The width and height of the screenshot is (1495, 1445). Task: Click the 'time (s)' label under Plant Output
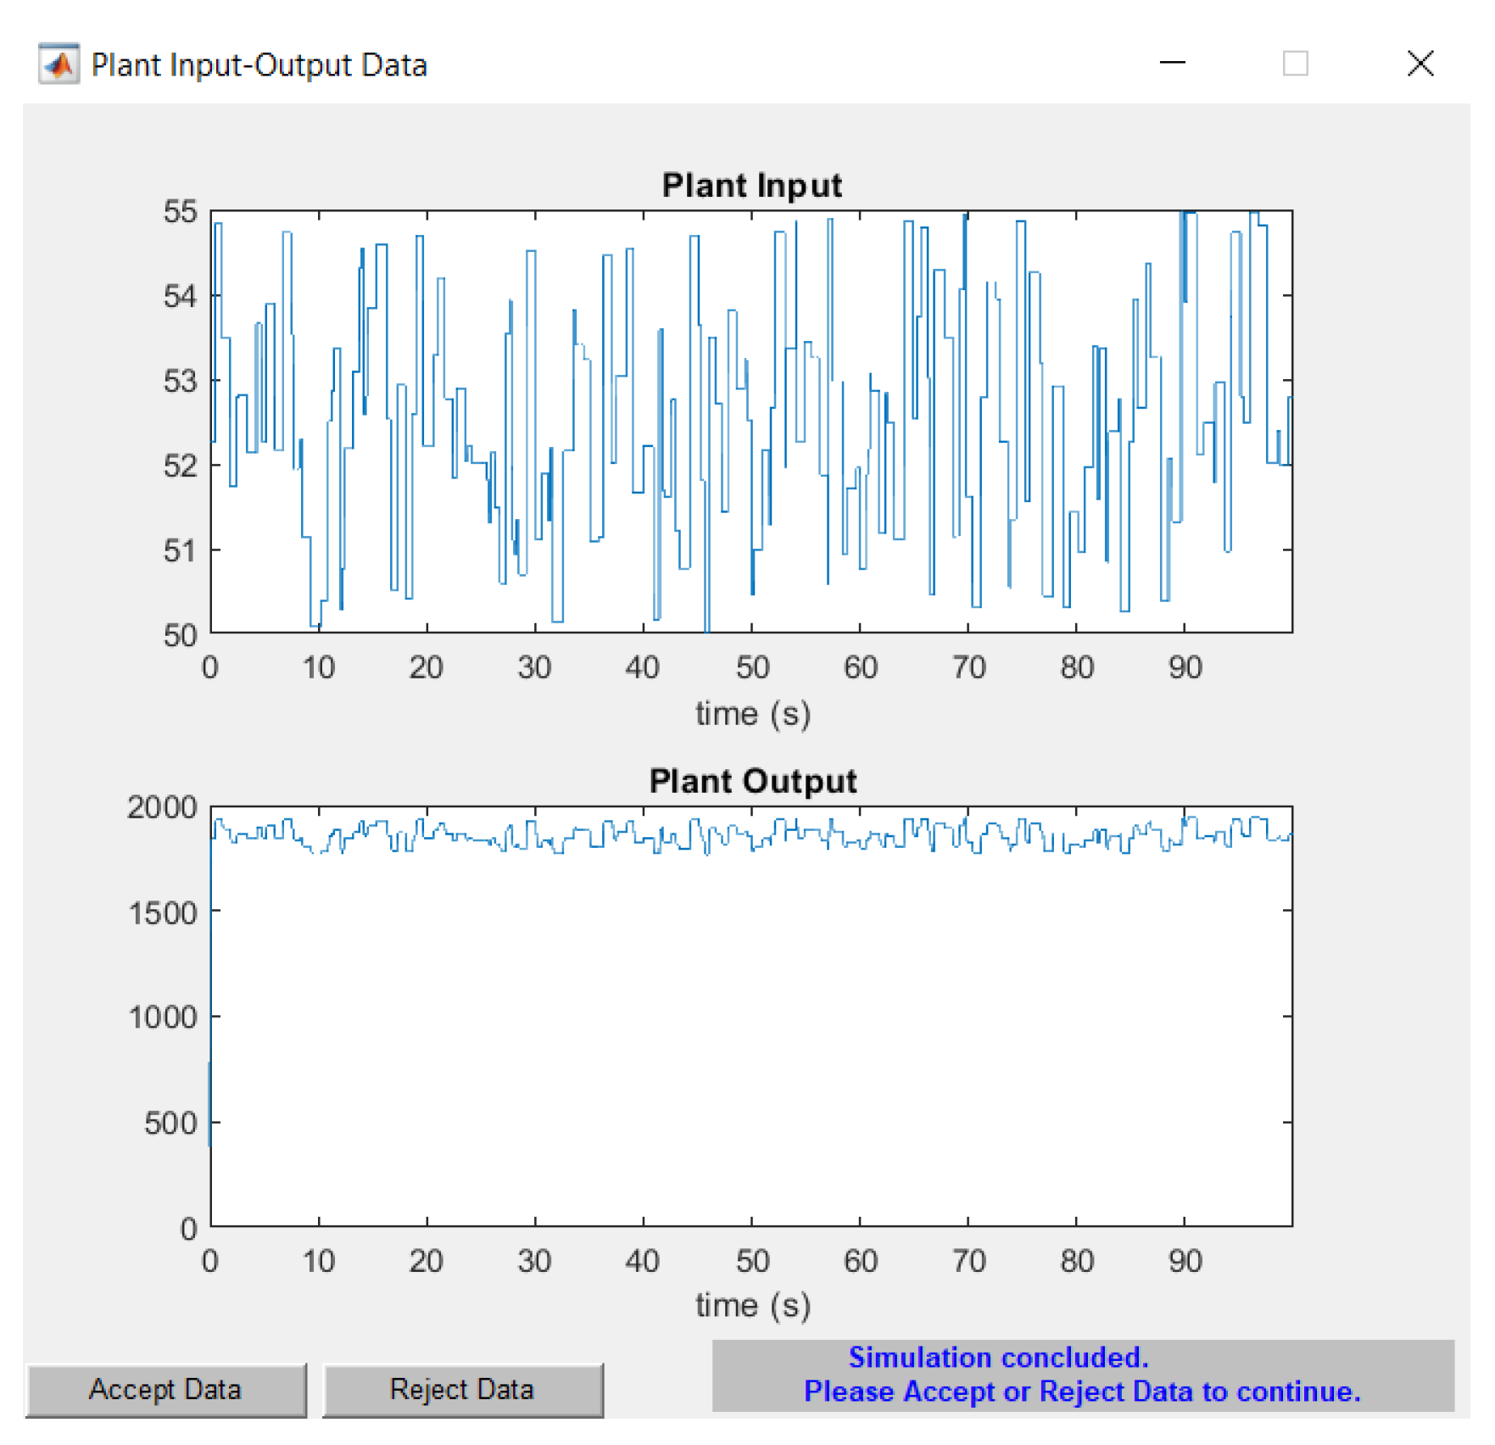[x=753, y=1305]
